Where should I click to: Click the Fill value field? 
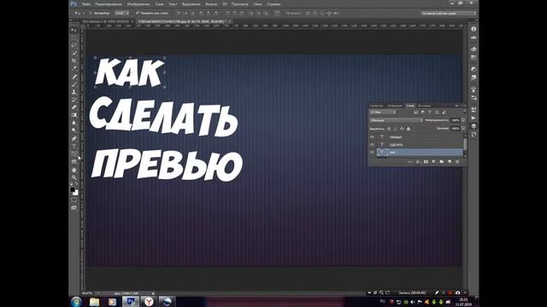(x=456, y=129)
